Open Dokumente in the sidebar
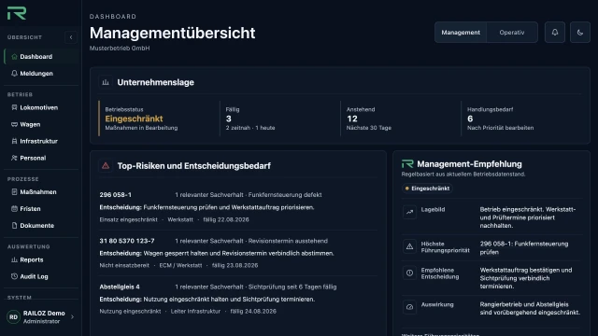Image resolution: width=598 pixels, height=336 pixels. [41, 226]
